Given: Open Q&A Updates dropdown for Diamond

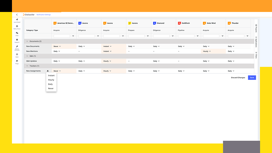Looking at the screenshot, I should pos(156,61).
